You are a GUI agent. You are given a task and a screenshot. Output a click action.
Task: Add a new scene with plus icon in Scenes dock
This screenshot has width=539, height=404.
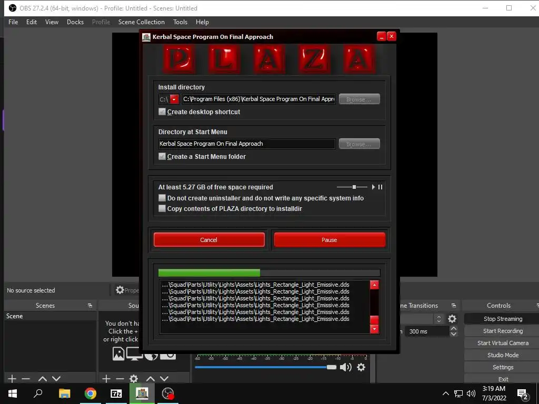point(12,379)
